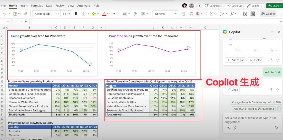Send the Copilot prompt with arrow icon
Screen dimensions: 283x140
(x=276, y=128)
